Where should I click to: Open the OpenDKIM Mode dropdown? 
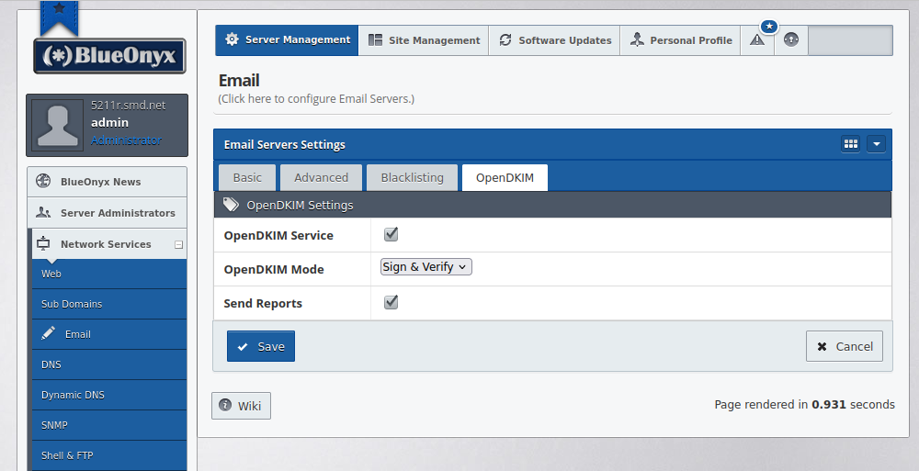(x=426, y=267)
